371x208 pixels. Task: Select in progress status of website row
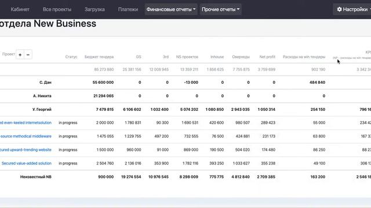pyautogui.click(x=68, y=150)
